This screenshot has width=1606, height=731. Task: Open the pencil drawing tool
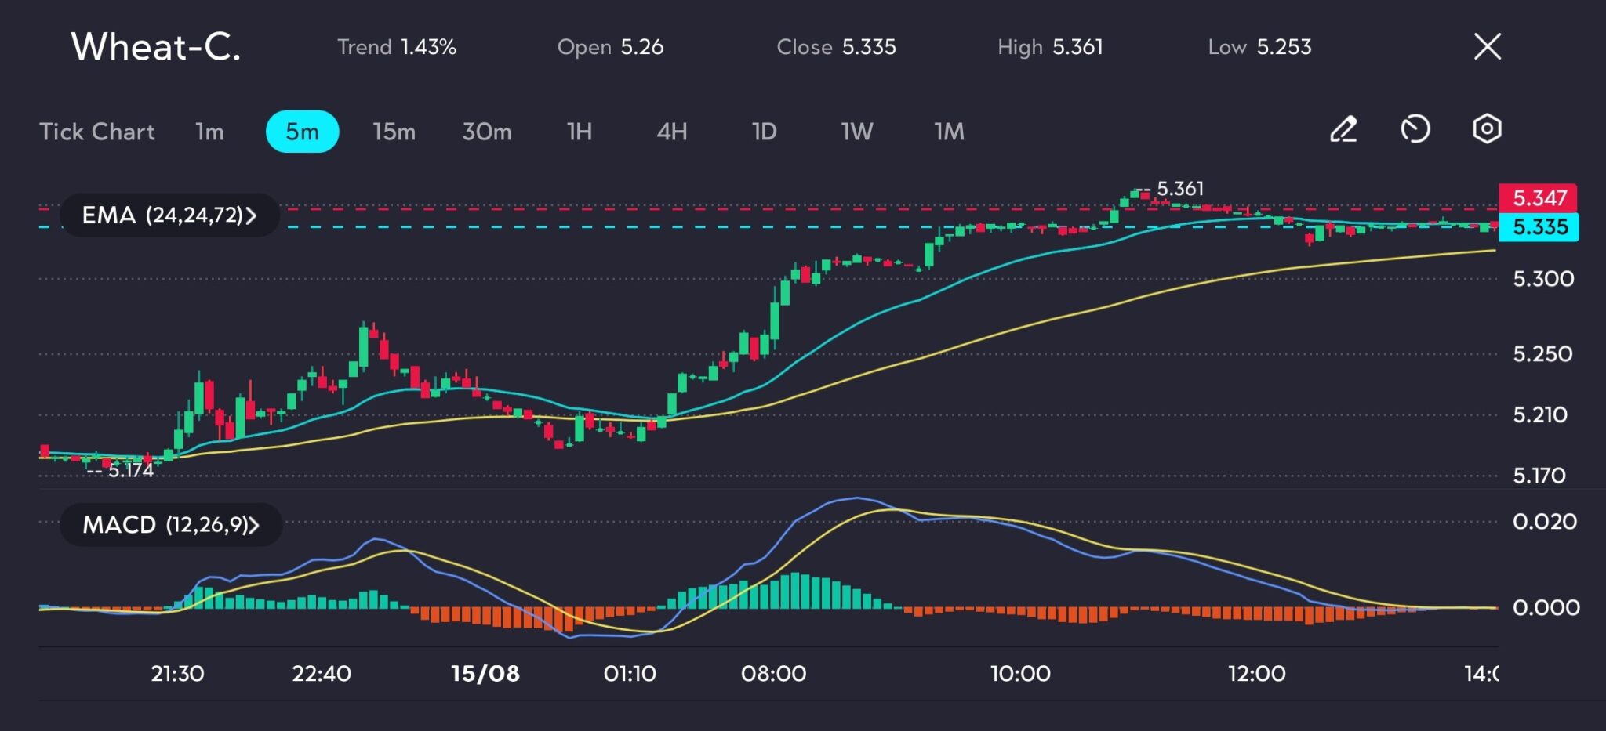tap(1343, 129)
